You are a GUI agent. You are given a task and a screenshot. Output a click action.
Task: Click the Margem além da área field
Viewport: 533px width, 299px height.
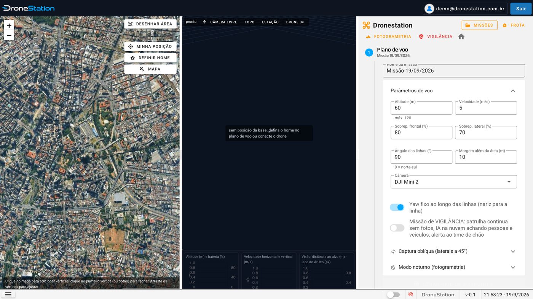point(486,157)
